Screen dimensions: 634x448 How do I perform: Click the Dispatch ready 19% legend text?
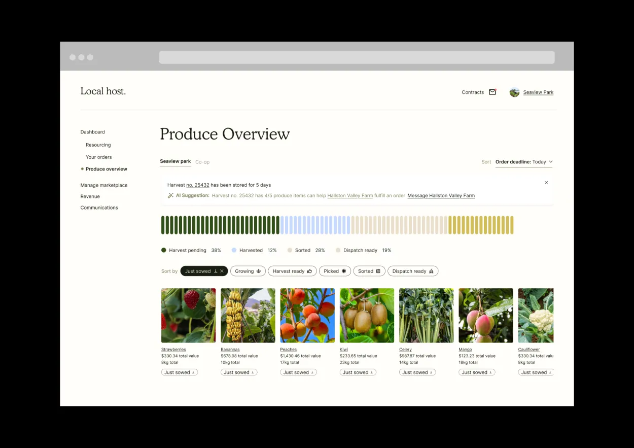(x=367, y=250)
